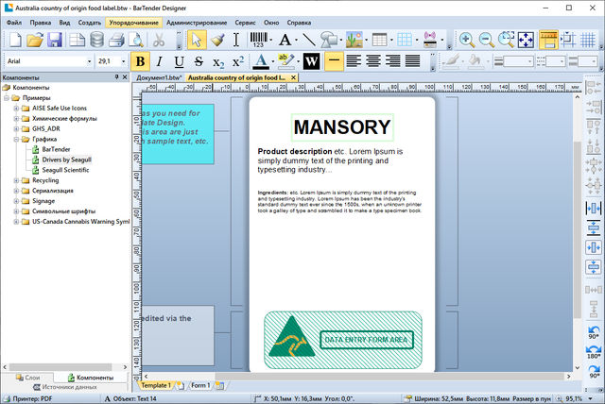Insert a picture with the cactus icon

(354, 40)
